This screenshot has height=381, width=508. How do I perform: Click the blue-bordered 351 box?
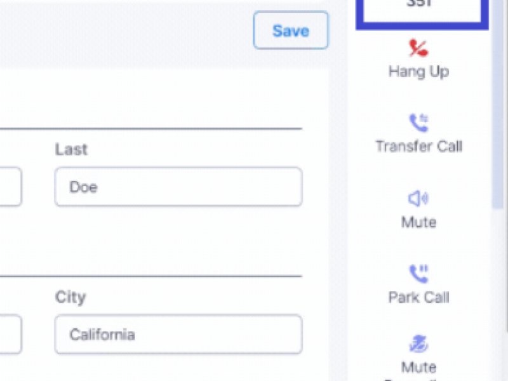422,13
